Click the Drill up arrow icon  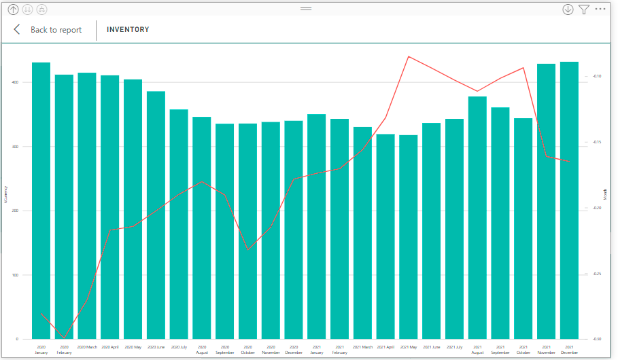tap(13, 10)
